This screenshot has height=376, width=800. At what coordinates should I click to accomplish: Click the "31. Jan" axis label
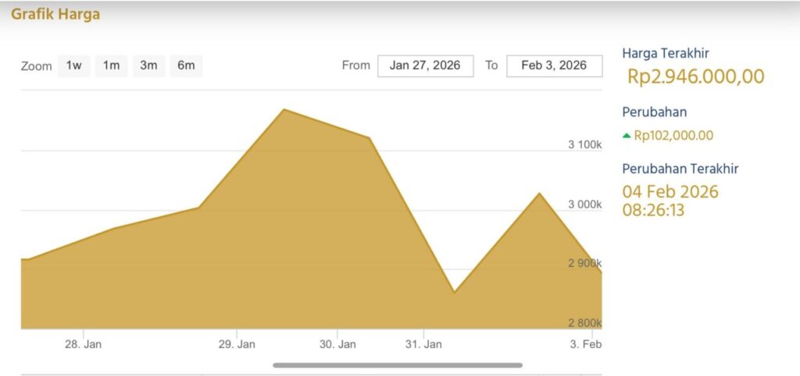pyautogui.click(x=423, y=344)
